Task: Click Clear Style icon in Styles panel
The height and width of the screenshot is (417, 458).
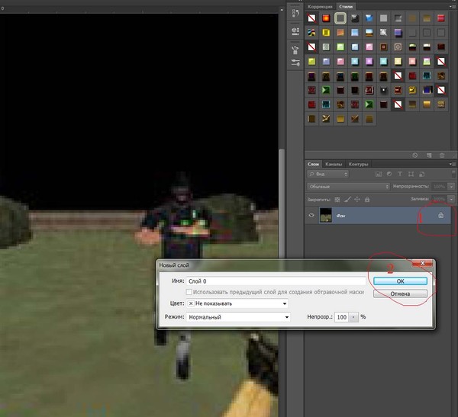Action: click(414, 156)
